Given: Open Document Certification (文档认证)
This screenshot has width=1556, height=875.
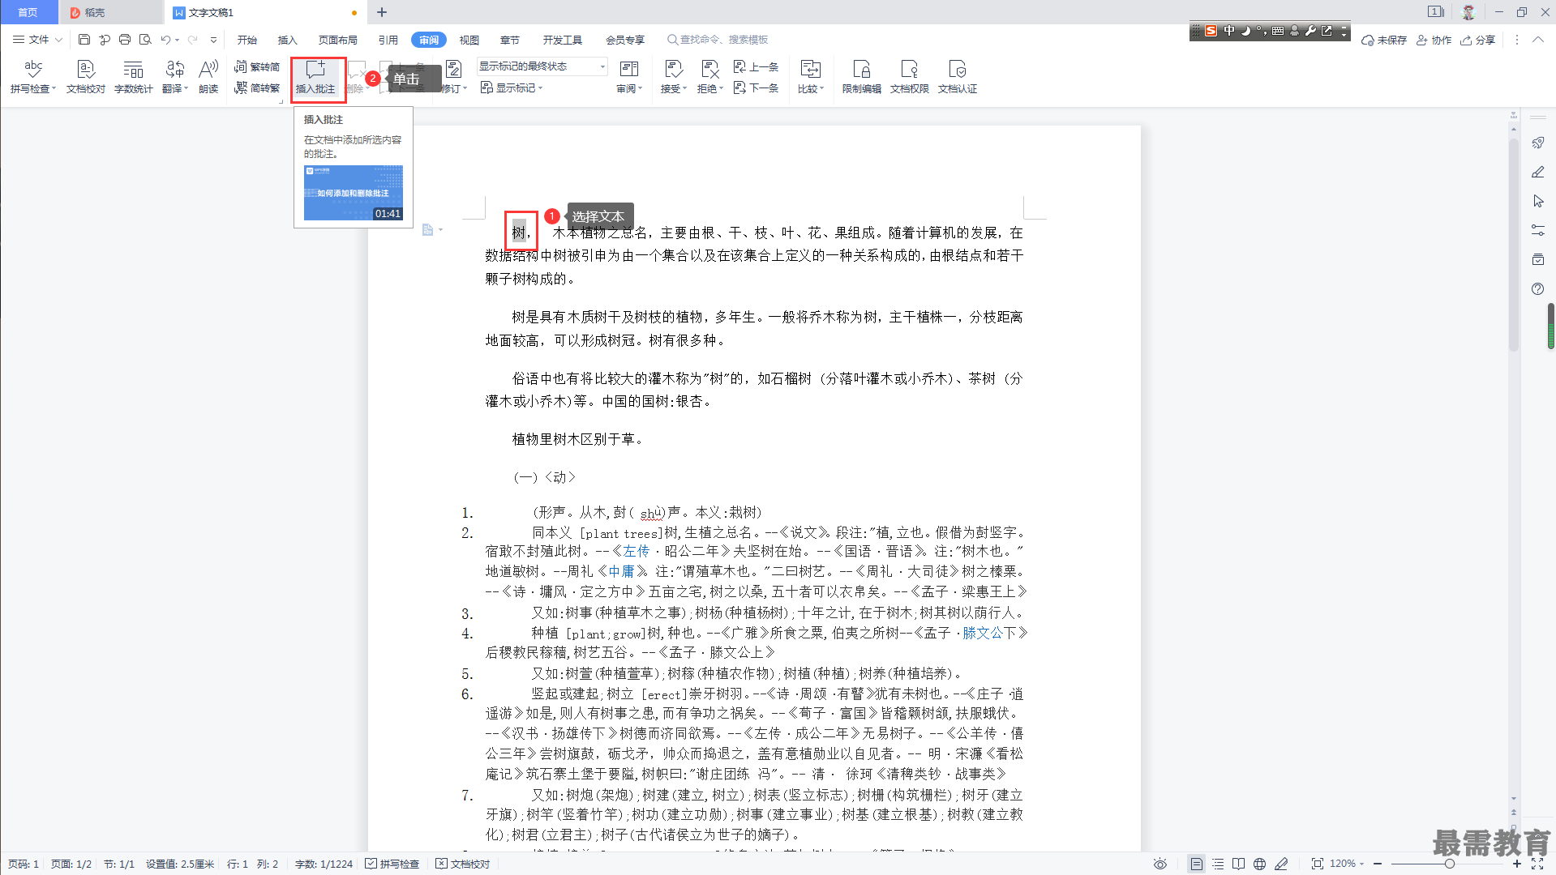Looking at the screenshot, I should tap(958, 78).
